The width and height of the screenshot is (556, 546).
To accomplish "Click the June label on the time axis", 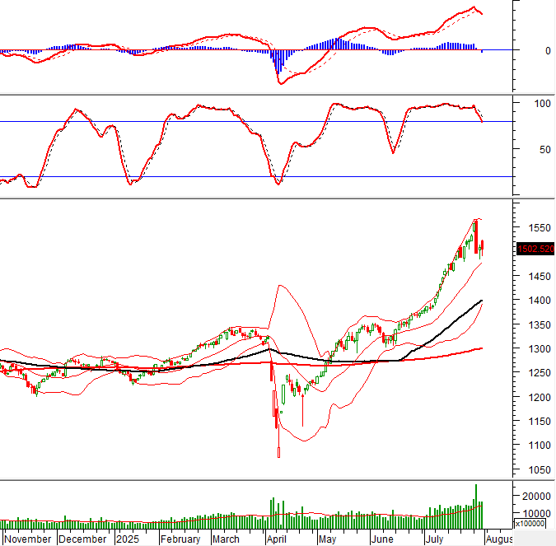I will click(x=382, y=539).
